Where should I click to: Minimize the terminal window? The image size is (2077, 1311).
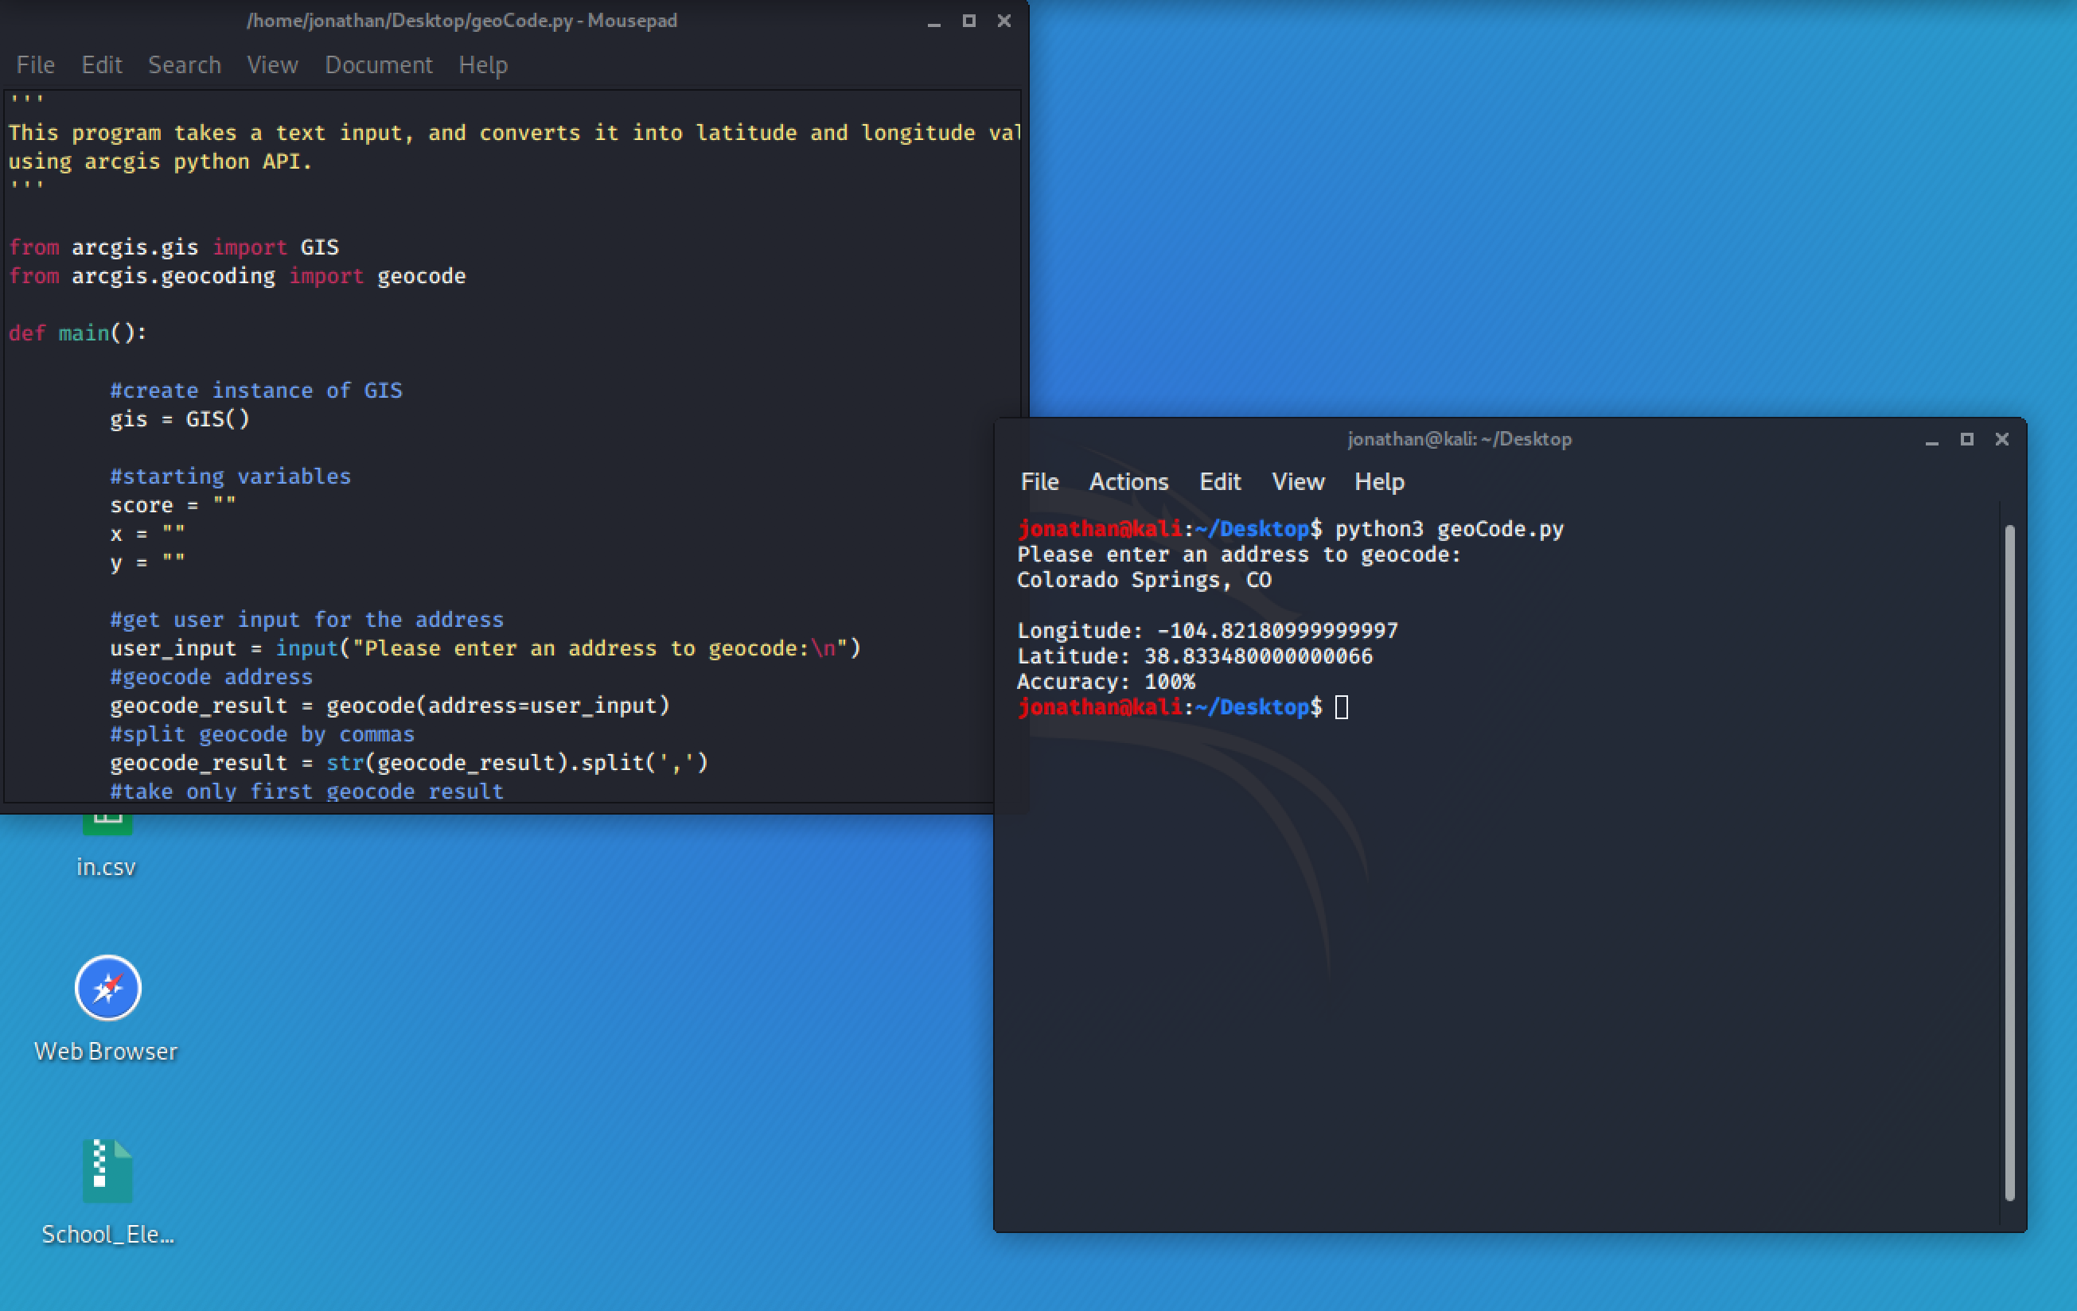pyautogui.click(x=1931, y=440)
